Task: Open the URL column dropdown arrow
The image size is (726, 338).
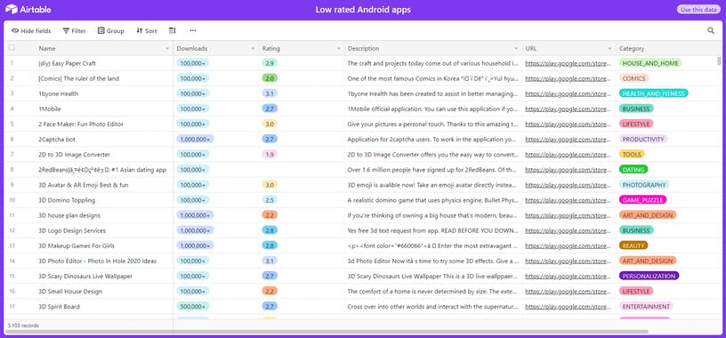Action: click(609, 49)
